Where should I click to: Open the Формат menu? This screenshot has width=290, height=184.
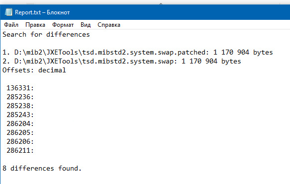(x=63, y=25)
